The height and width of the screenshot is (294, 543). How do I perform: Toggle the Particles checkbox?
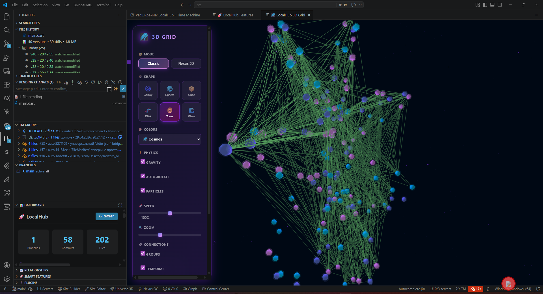143,190
